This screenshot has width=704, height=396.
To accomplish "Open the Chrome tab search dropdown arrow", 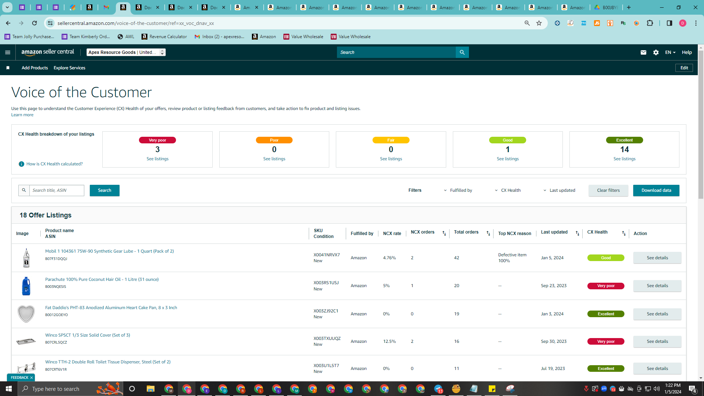I will click(x=7, y=7).
